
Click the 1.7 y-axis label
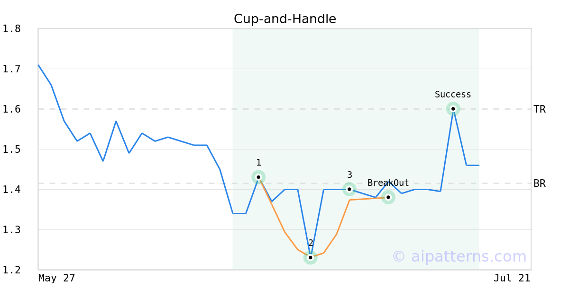coord(12,69)
